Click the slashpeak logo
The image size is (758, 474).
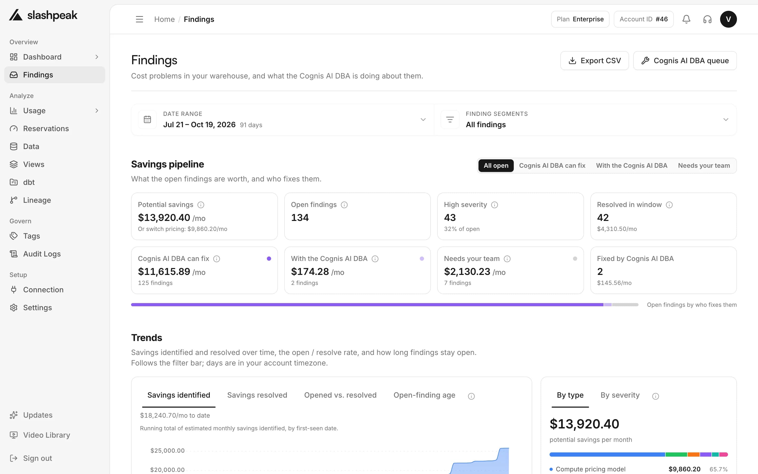pyautogui.click(x=43, y=15)
